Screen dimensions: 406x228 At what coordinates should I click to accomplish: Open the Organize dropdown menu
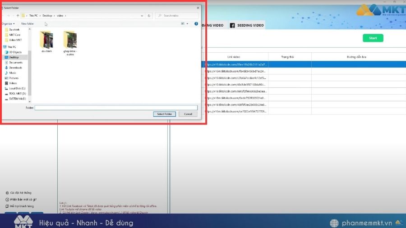pyautogui.click(x=8, y=23)
